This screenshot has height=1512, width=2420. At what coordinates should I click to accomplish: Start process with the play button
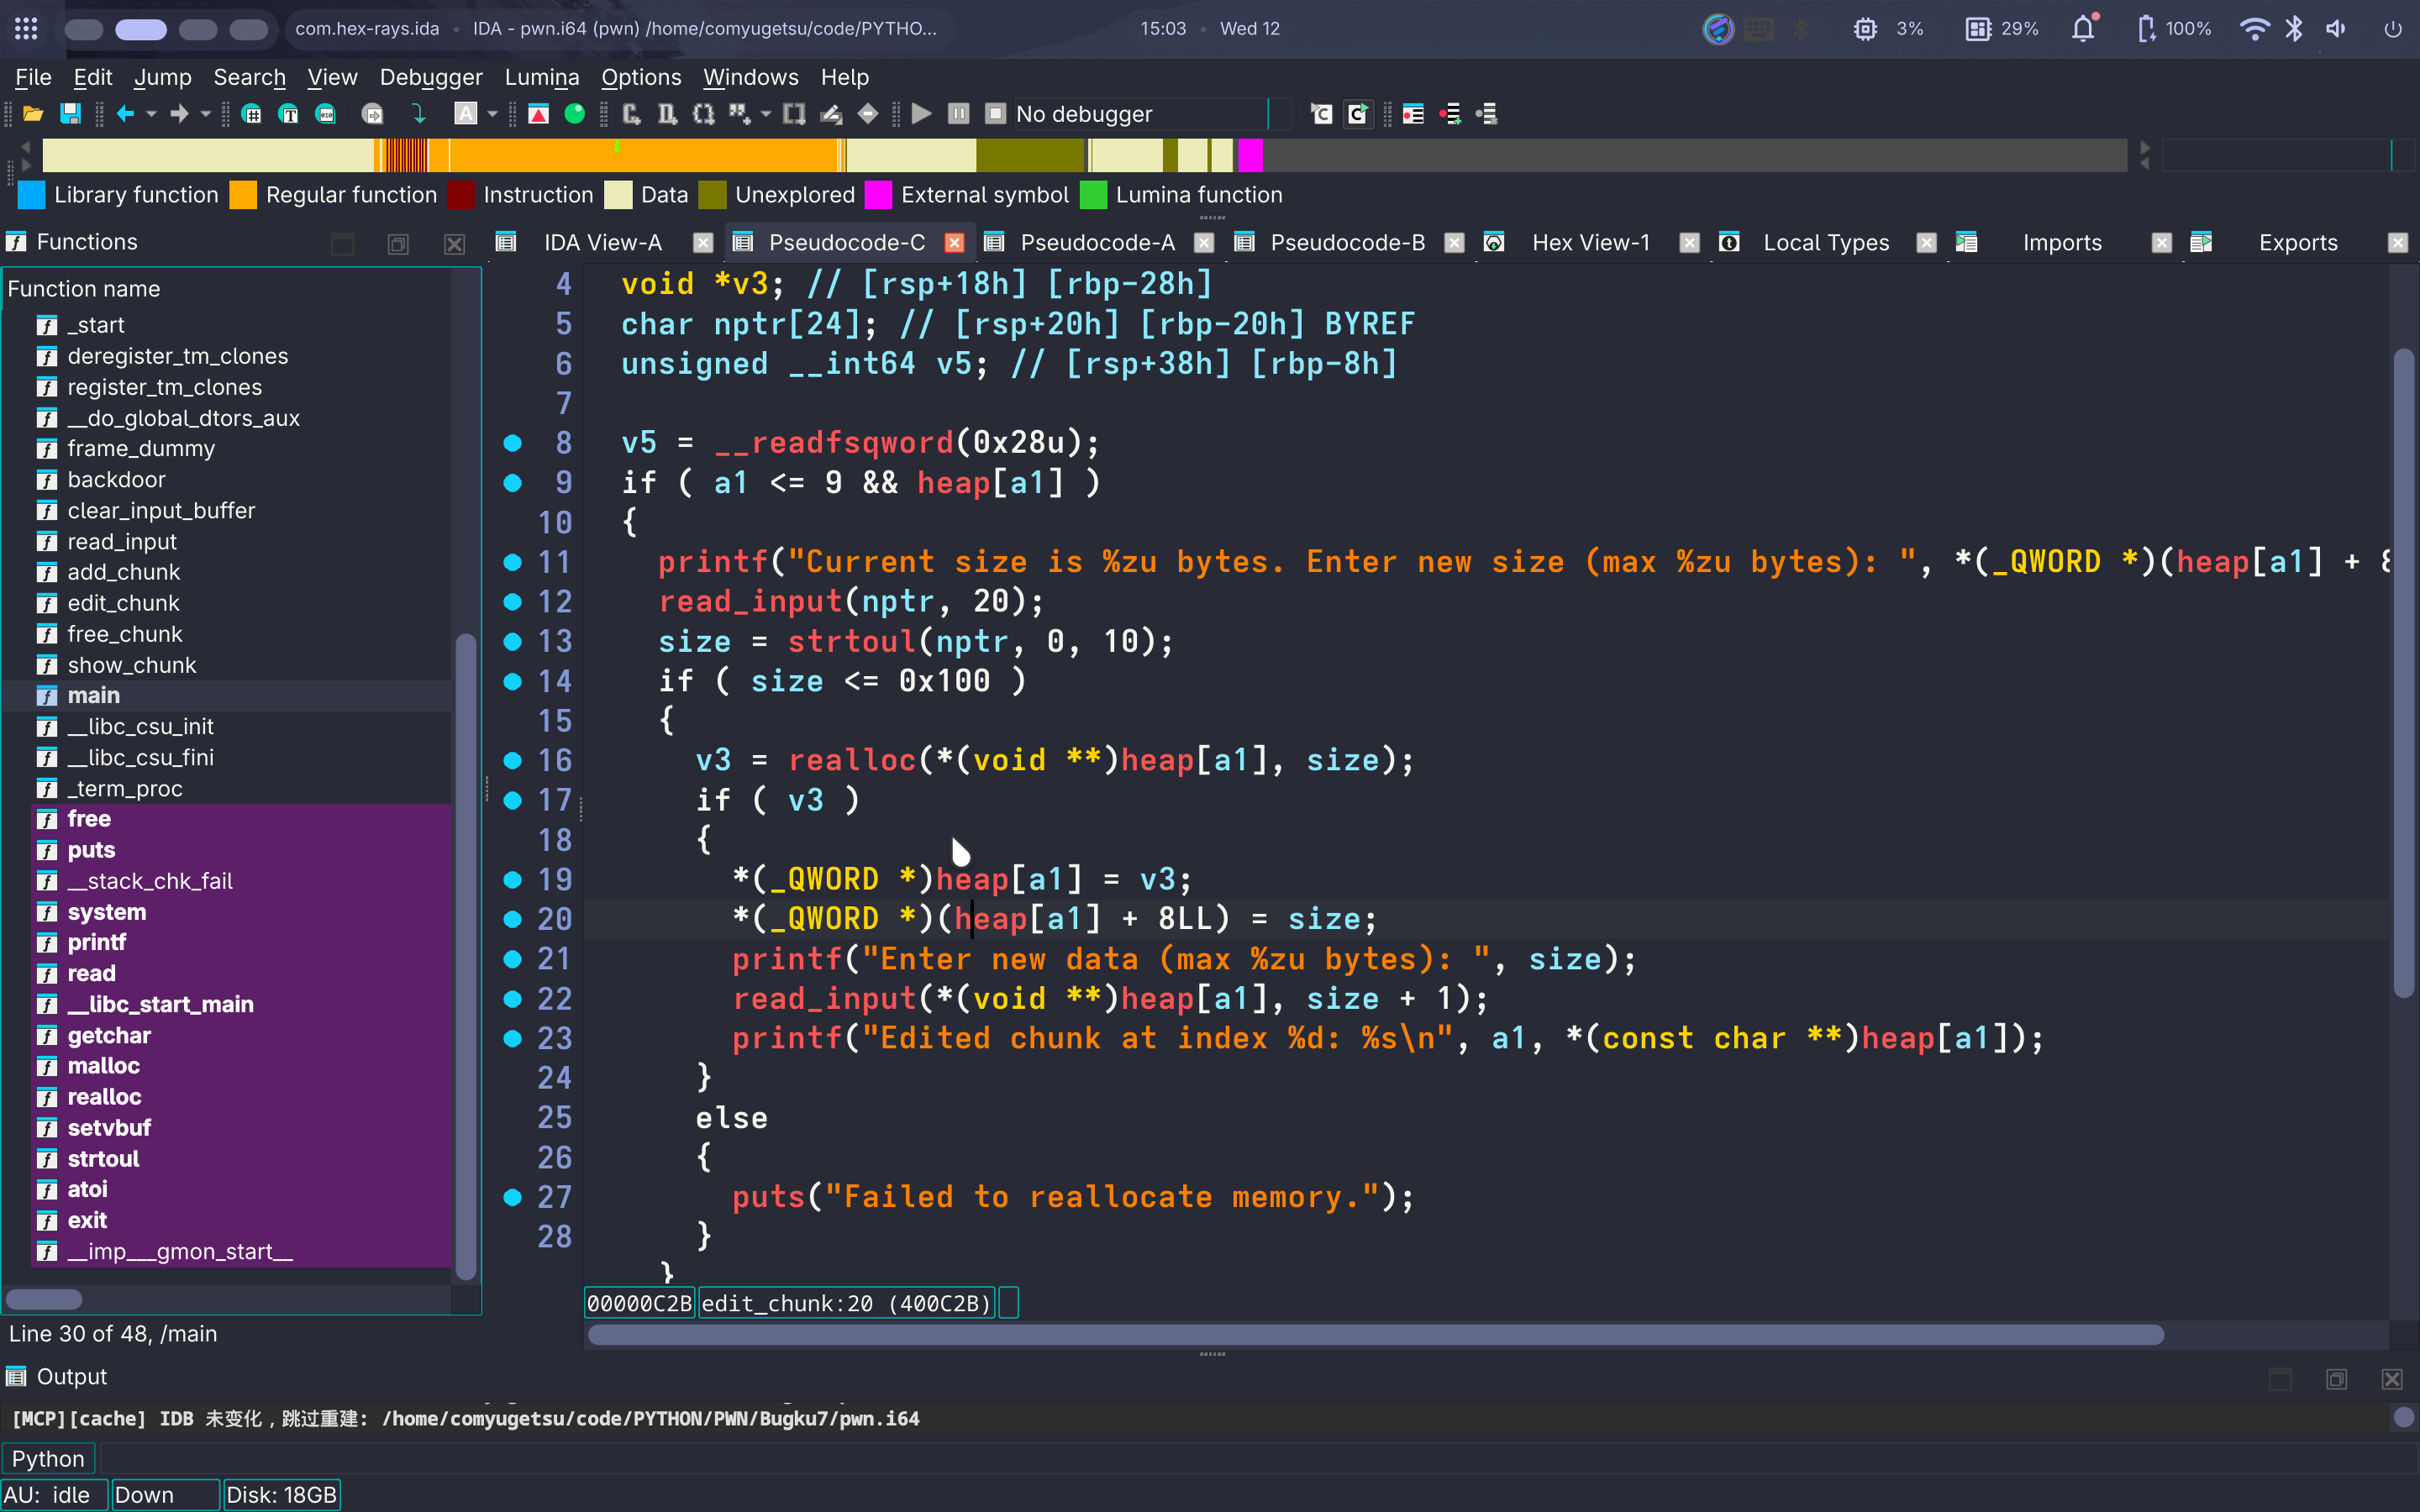(x=922, y=114)
